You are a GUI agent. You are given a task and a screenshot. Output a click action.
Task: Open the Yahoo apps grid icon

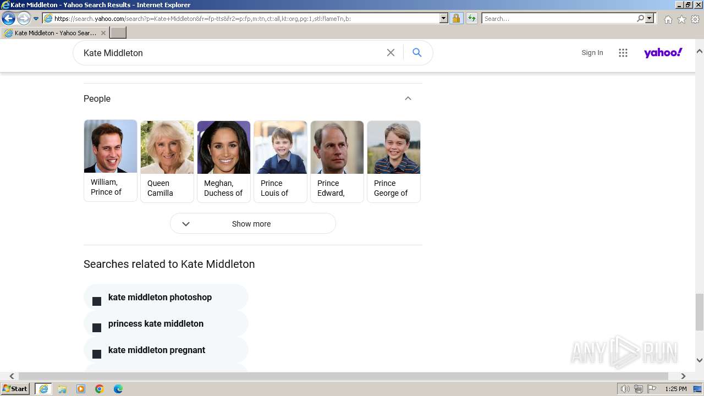click(x=623, y=53)
